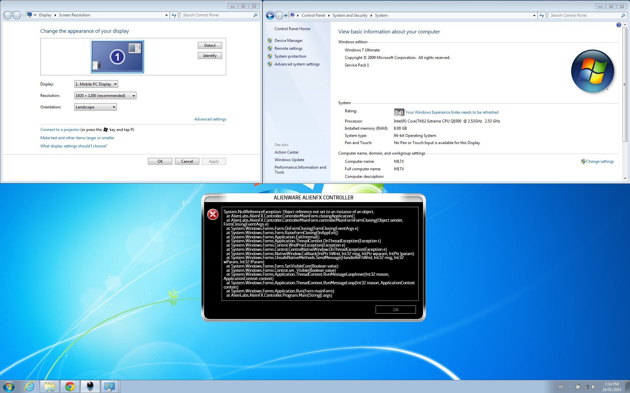Image resolution: width=630 pixels, height=393 pixels.
Task: Open recent pages dropdown in Screen Resolution window
Action: 23,15
